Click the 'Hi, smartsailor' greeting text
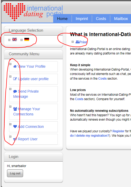The height and width of the screenshot is (187, 131). click(17, 166)
